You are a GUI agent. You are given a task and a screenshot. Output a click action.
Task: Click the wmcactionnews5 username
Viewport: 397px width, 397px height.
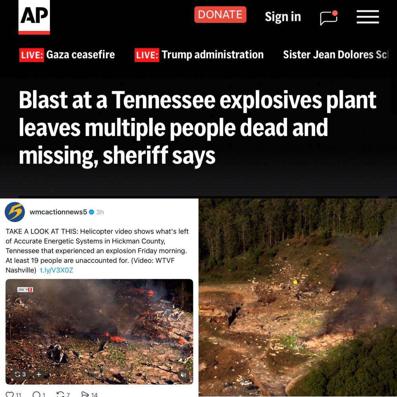58,212
